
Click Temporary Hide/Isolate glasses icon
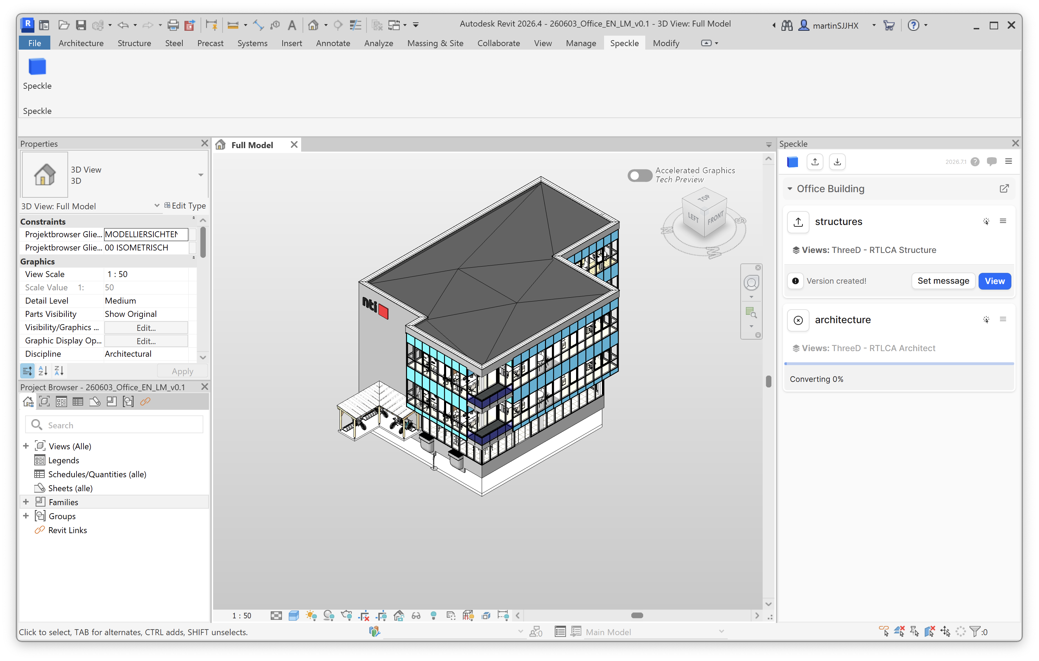pos(416,616)
